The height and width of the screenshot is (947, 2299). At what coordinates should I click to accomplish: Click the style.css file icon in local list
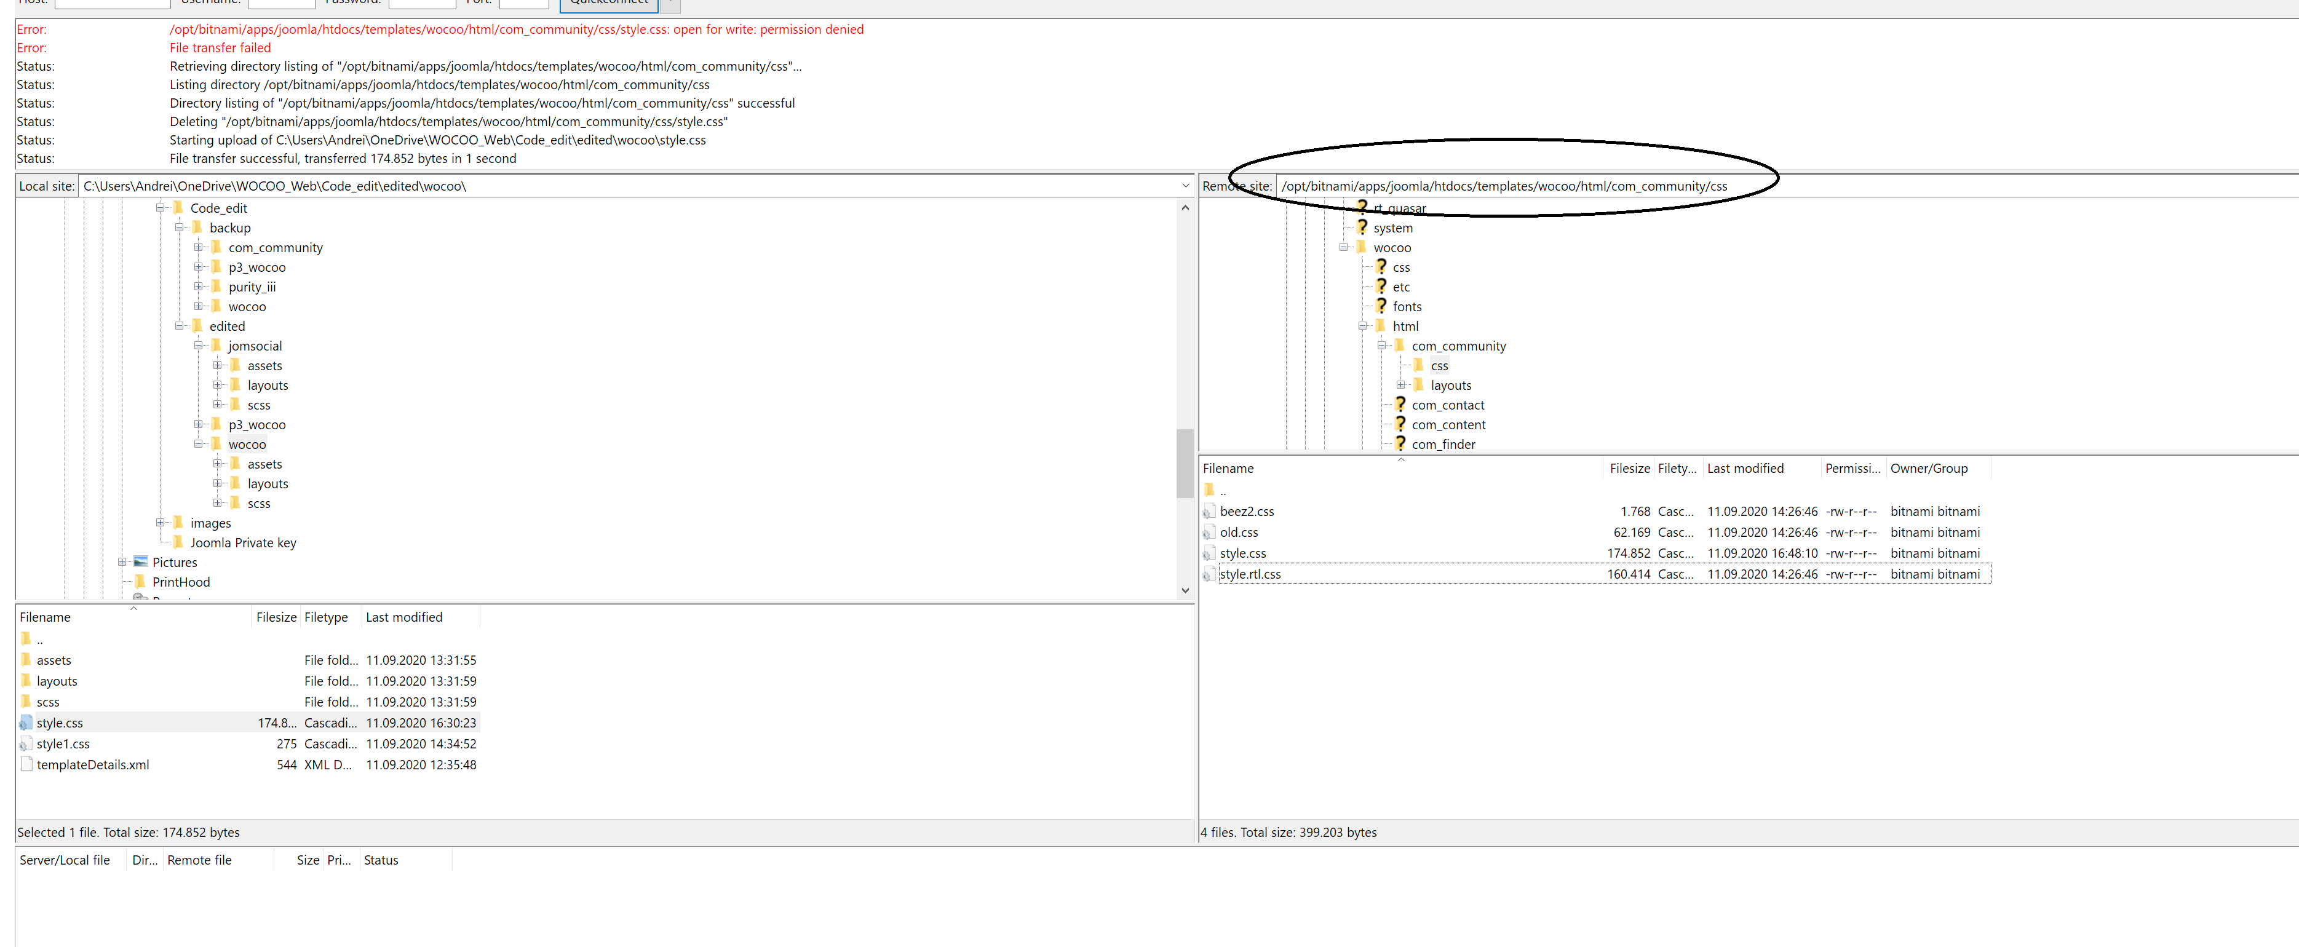tap(26, 722)
